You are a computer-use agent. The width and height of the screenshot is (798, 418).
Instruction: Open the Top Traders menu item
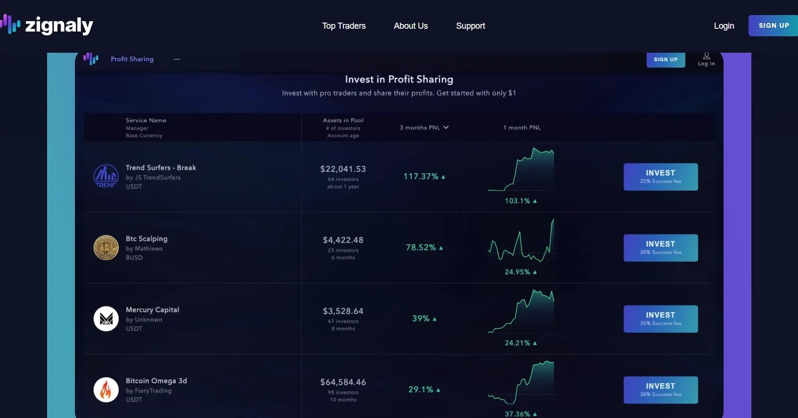pos(344,26)
